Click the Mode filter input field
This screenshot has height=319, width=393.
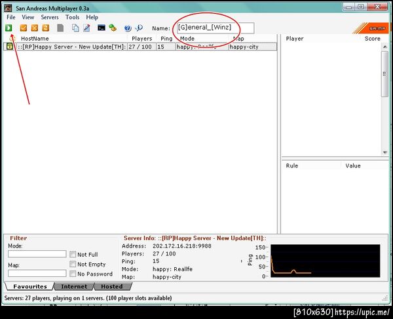(37, 254)
